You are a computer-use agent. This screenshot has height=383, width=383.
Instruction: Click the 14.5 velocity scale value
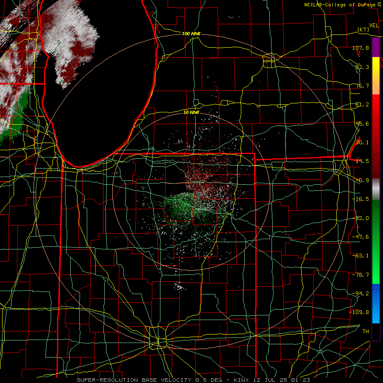(x=362, y=161)
